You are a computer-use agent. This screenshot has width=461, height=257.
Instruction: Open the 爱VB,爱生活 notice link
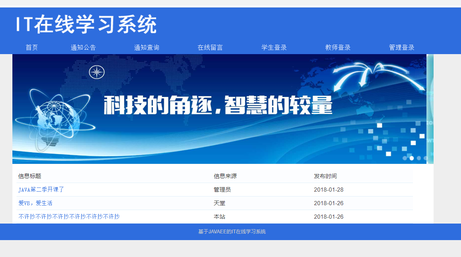(35, 203)
